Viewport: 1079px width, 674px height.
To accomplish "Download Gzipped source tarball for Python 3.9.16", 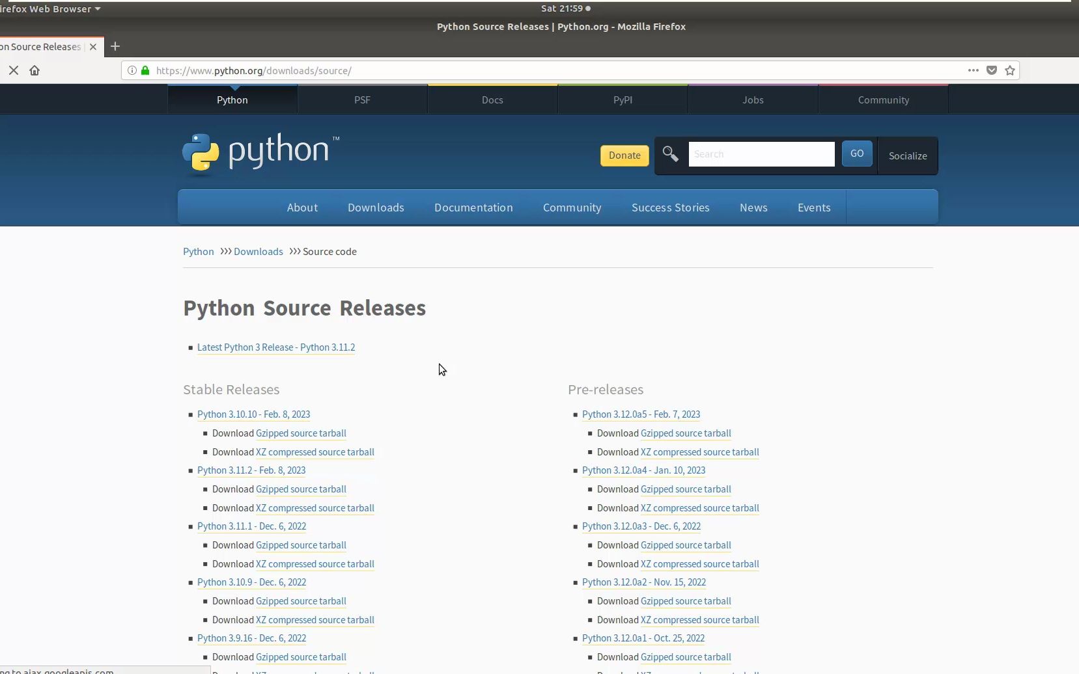I will coord(301,657).
